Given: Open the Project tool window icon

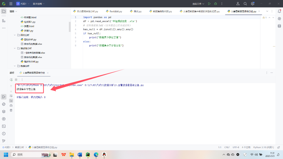Looking at the screenshot, I should pos(4,11).
